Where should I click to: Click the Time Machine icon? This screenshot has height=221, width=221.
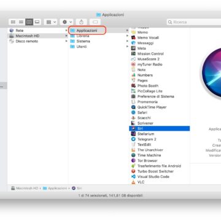coord(133,155)
